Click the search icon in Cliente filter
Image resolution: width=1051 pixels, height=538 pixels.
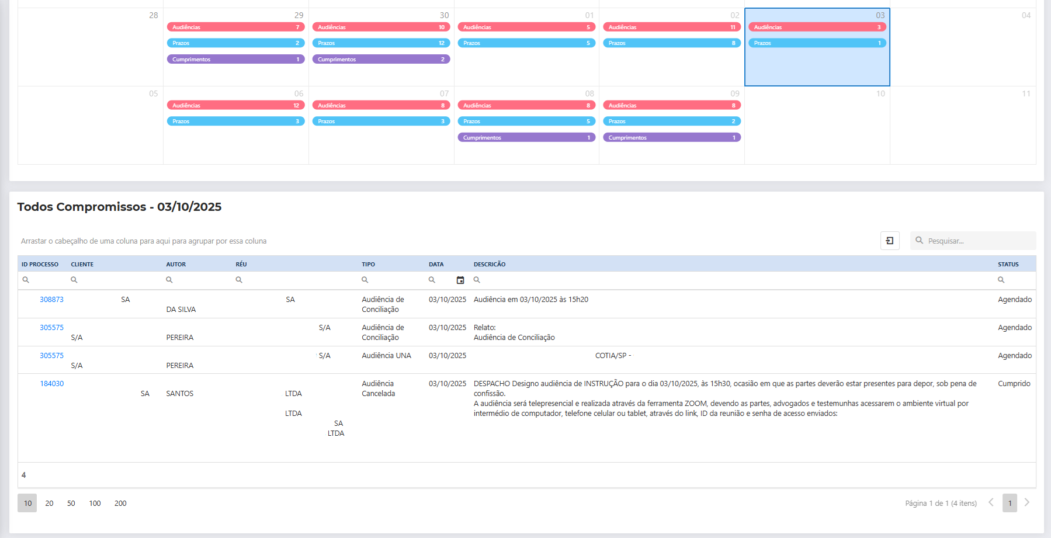click(x=74, y=280)
